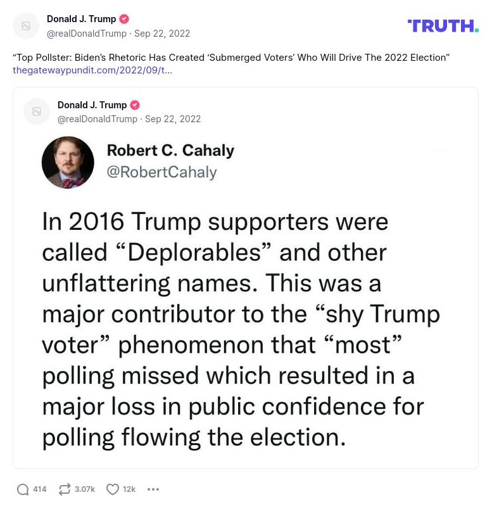This screenshot has height=509, width=492.
Task: Click the Sep 22, 2022 timestamp on the main post
Action: (162, 34)
